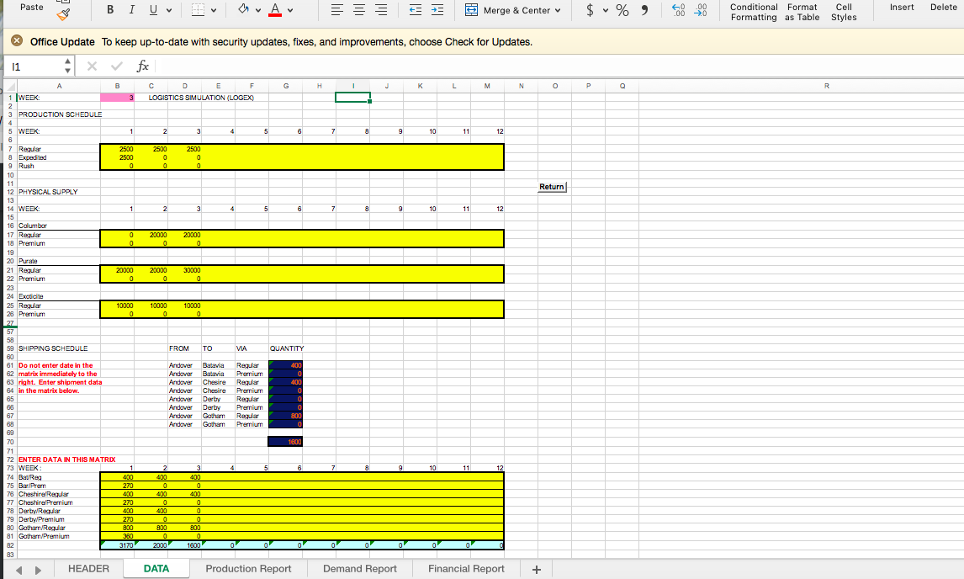Decrease indent
The width and height of the screenshot is (964, 579).
point(416,10)
